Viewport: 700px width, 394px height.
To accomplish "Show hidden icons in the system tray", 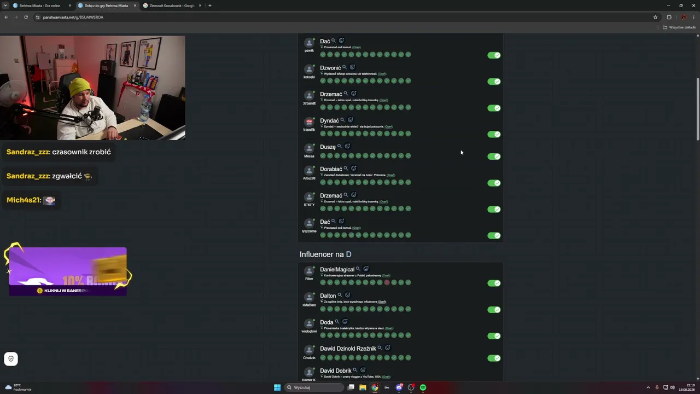I will pyautogui.click(x=648, y=387).
